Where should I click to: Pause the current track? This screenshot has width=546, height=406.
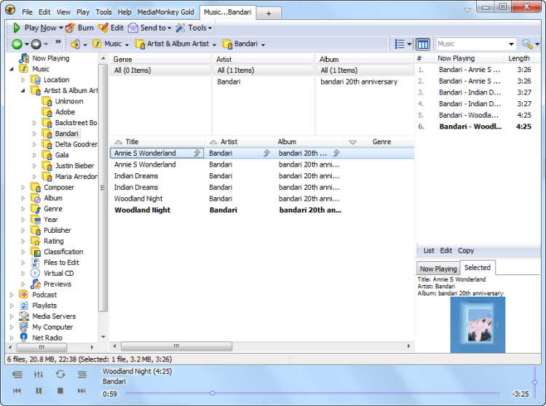[x=39, y=391]
